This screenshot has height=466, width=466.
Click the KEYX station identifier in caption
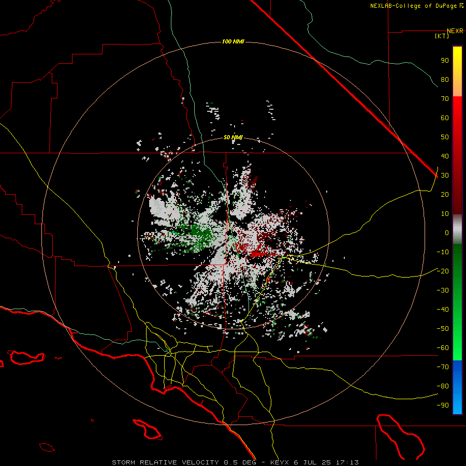[x=280, y=462]
